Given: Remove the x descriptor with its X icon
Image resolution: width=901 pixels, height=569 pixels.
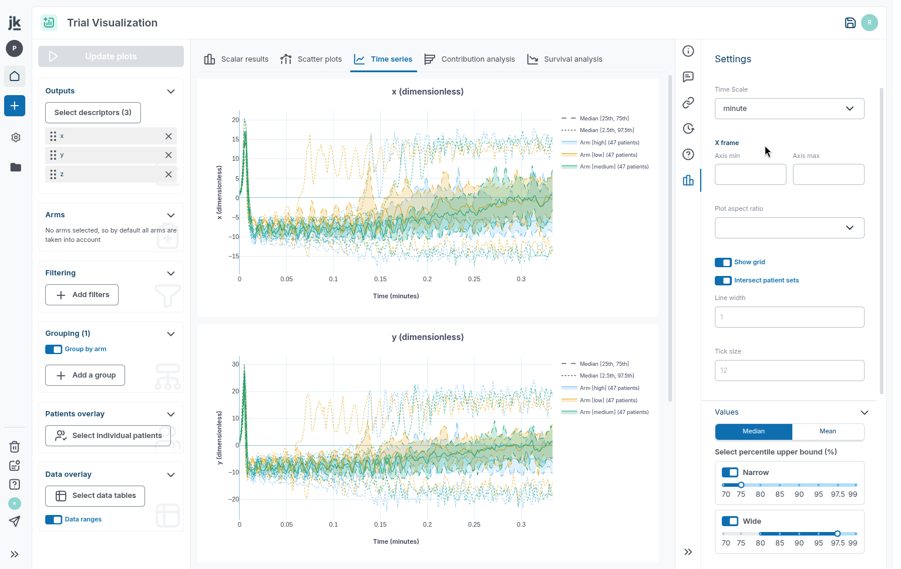Looking at the screenshot, I should [169, 136].
